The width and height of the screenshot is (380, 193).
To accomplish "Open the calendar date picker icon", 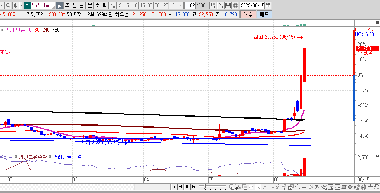I will (x=268, y=5).
